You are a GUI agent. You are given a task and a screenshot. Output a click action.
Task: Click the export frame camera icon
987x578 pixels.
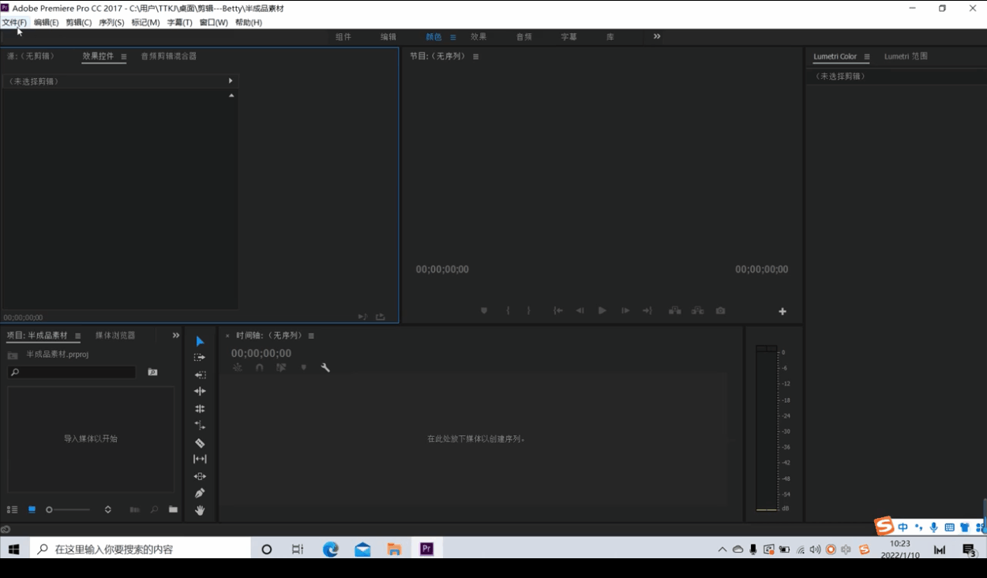pos(720,311)
